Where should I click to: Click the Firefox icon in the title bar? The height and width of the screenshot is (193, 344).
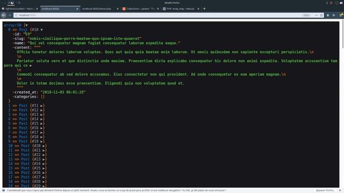(12, 3)
